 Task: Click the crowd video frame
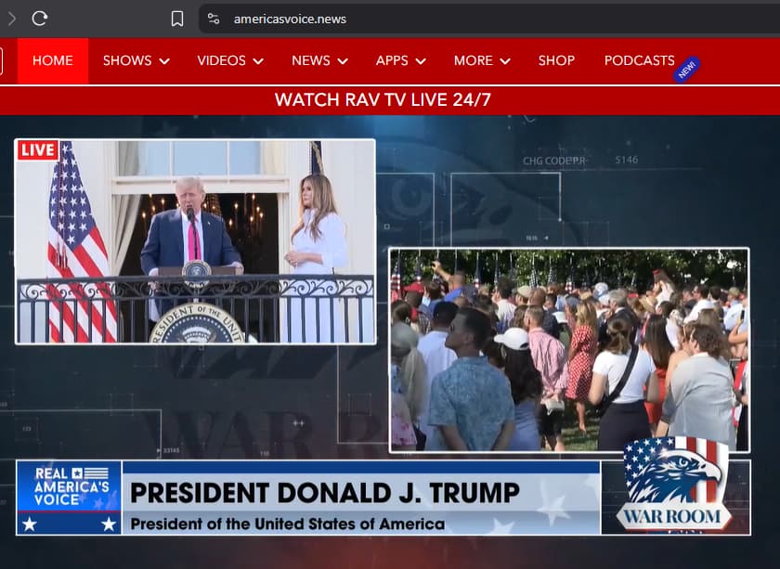point(569,350)
